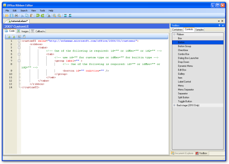Click the 2007 CustomUI header bar

tap(86, 26)
